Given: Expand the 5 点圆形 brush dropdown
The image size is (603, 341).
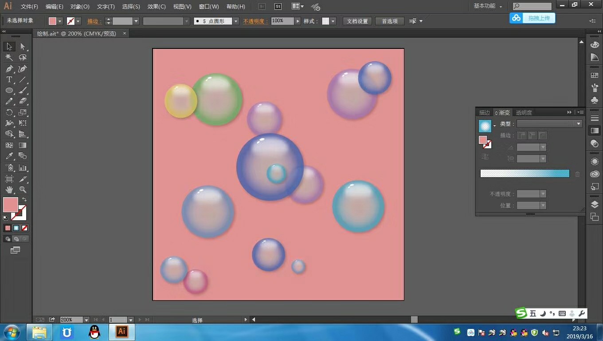Looking at the screenshot, I should click(x=235, y=21).
